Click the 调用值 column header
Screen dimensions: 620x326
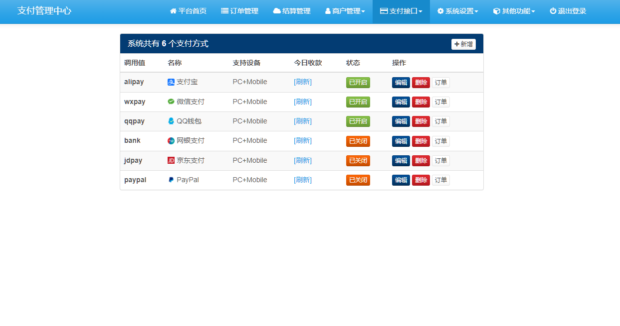[x=135, y=63]
